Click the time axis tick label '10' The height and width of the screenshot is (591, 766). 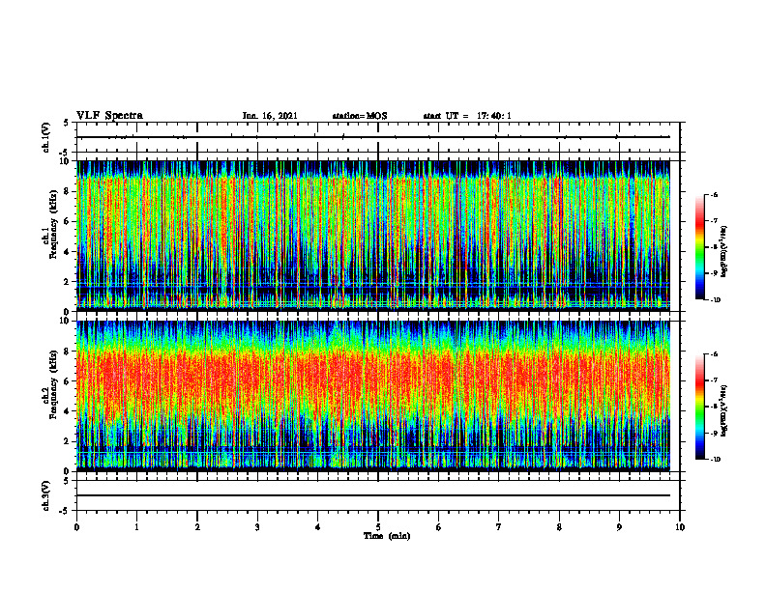click(x=680, y=527)
